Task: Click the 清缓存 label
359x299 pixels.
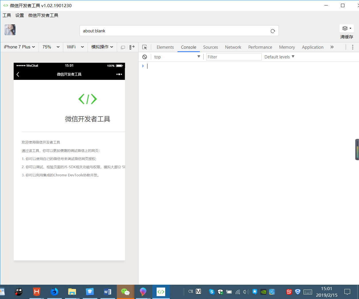Action: [347, 37]
